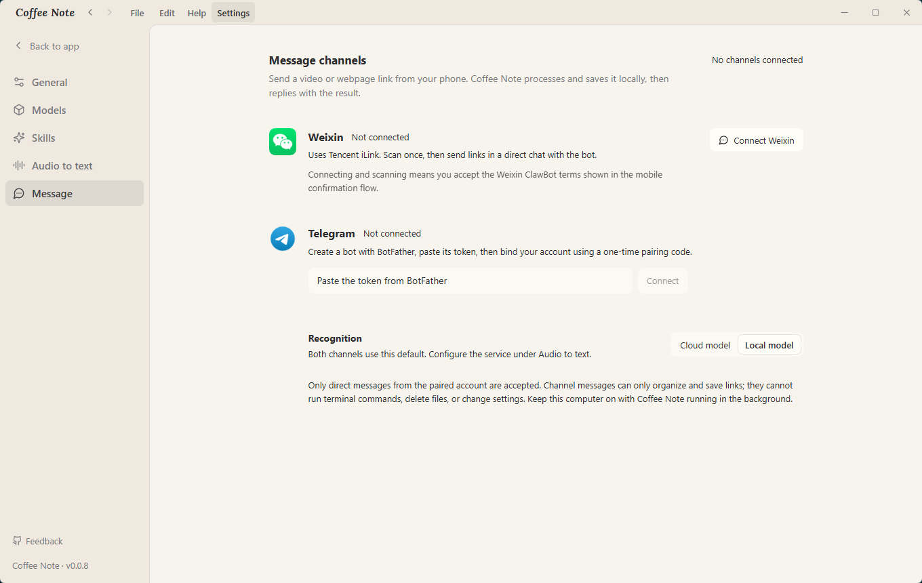Viewport: 922px width, 583px height.
Task: Click the Audio to text waveform icon
Action: coord(19,165)
